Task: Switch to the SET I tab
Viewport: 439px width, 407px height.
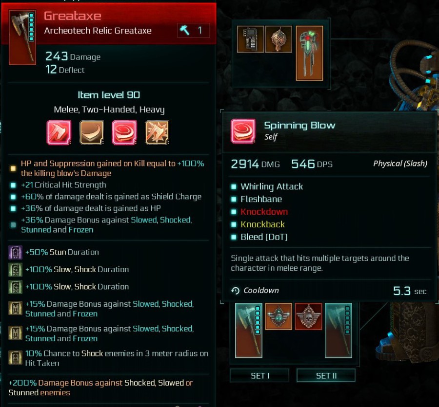Action: pyautogui.click(x=259, y=375)
